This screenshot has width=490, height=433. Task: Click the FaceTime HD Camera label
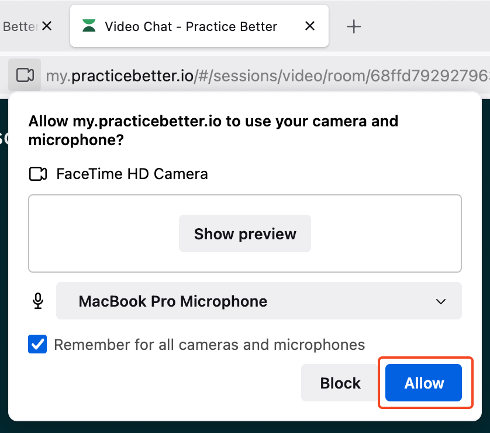click(132, 174)
